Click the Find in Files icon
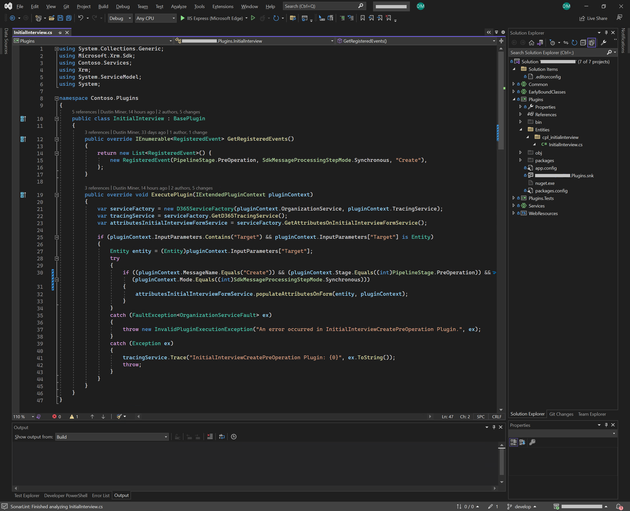Image resolution: width=630 pixels, height=511 pixels. coord(293,18)
